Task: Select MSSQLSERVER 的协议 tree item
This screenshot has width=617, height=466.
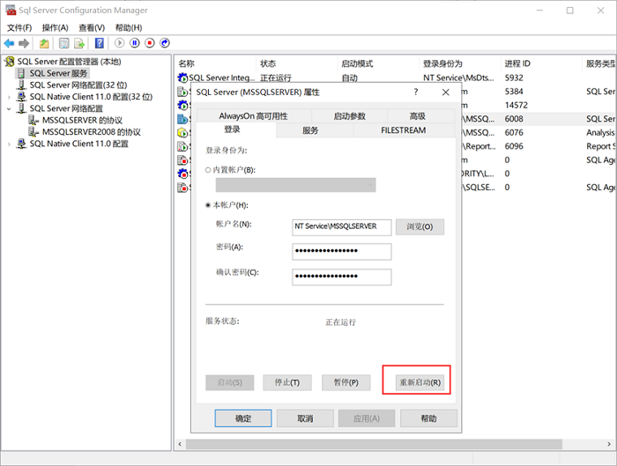Action: click(82, 121)
